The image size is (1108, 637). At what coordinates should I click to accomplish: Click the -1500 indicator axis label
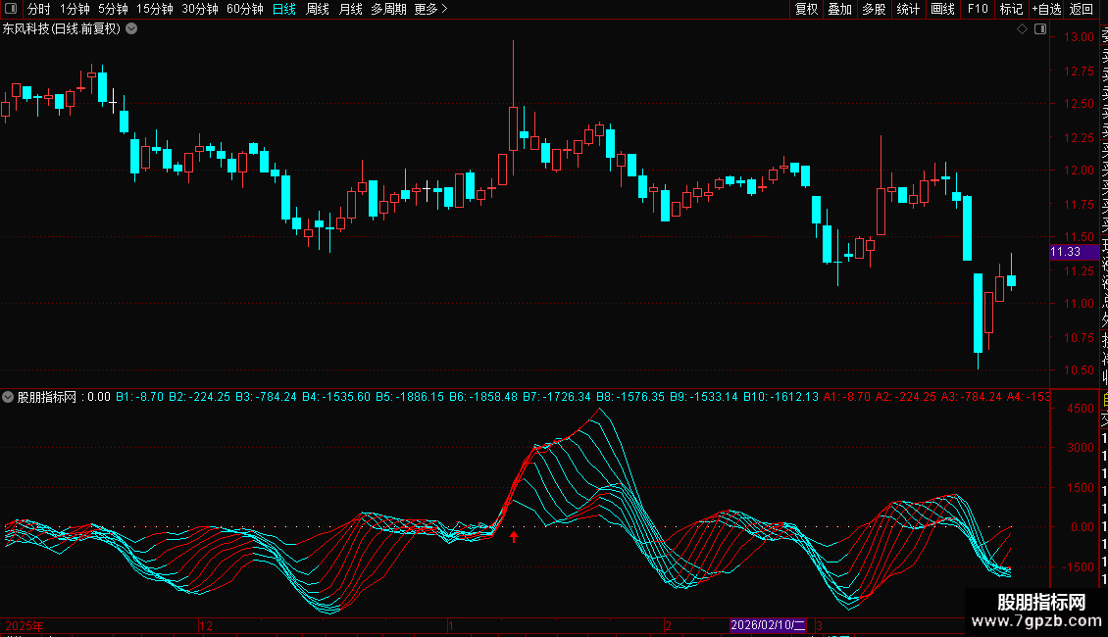(x=1081, y=567)
